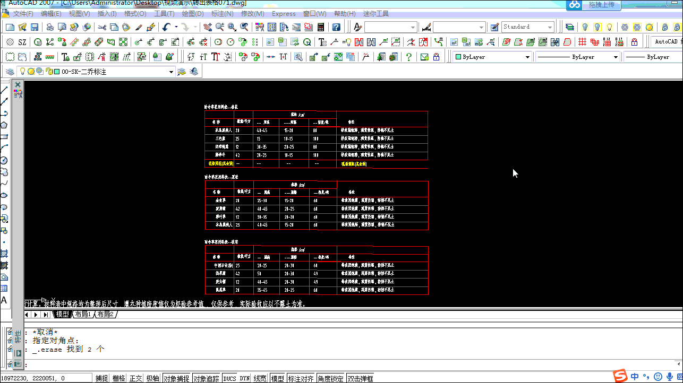Toggle 捕捉 snap mode in status bar

tap(102, 378)
